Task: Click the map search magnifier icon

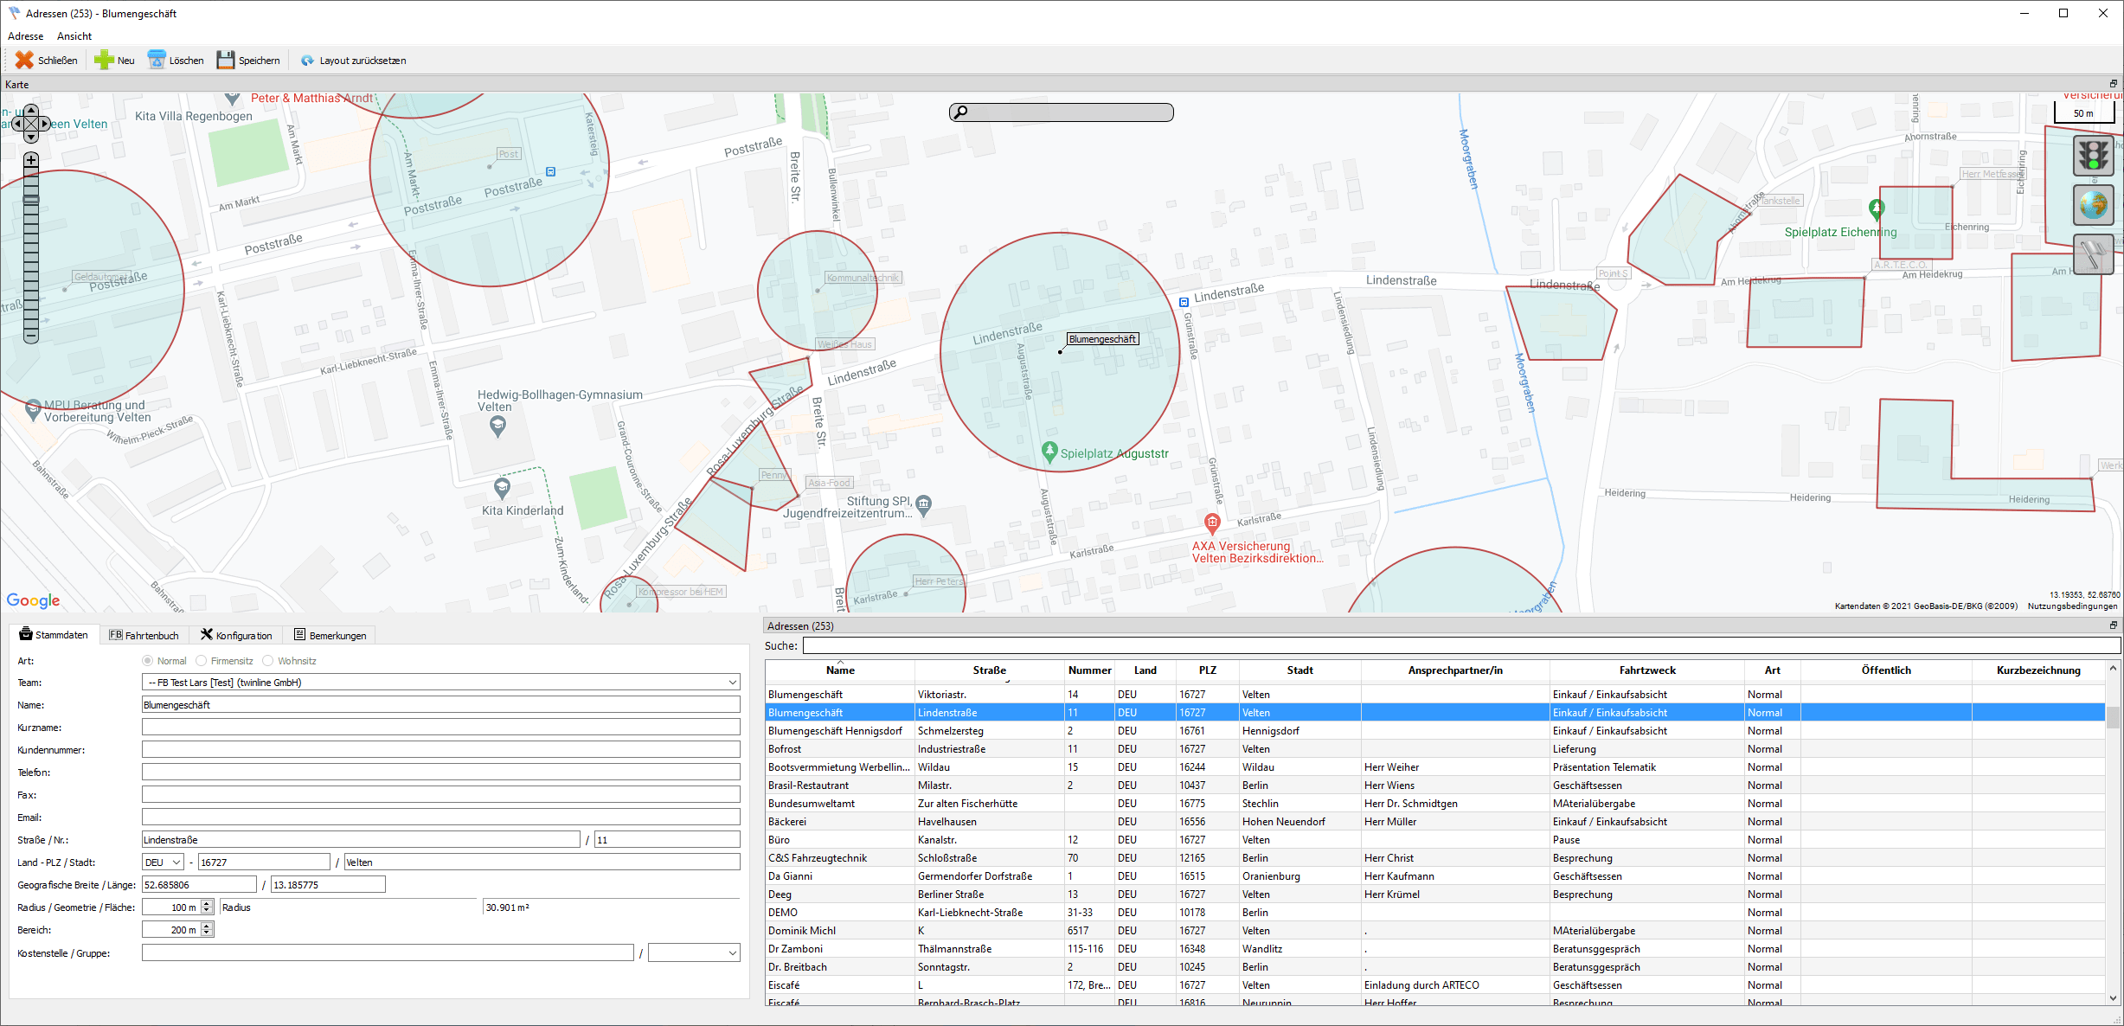Action: pos(960,112)
